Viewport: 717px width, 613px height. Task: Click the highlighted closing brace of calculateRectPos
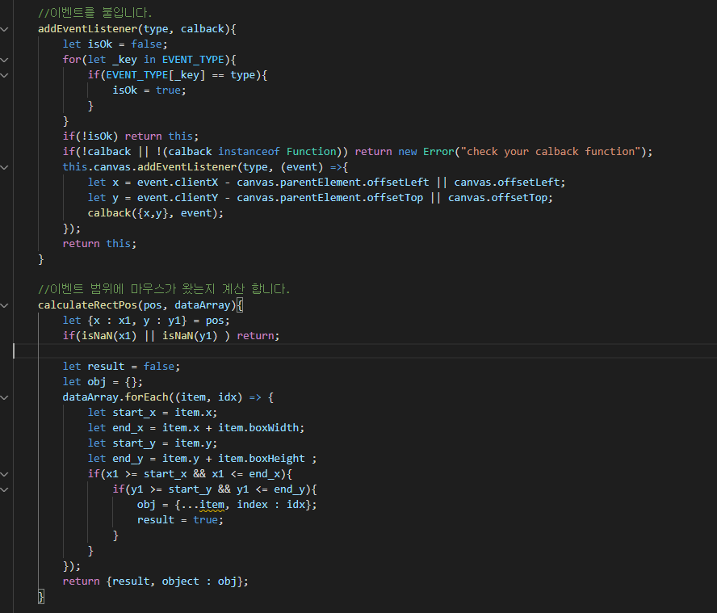pos(41,597)
